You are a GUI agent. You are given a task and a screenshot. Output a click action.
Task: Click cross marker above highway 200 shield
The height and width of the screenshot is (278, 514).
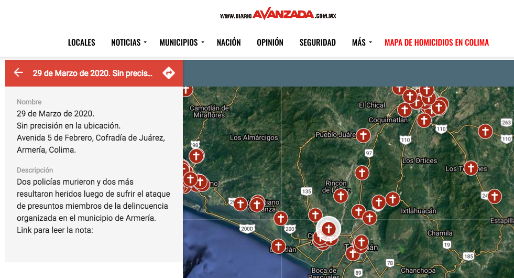pyautogui.click(x=281, y=218)
